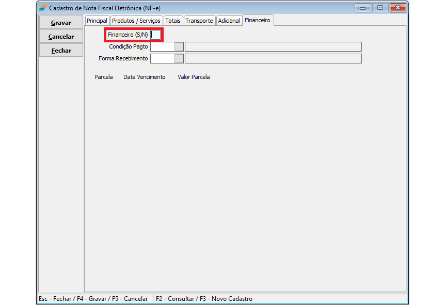
Task: Click the Data Vencimento column header
Action: pyautogui.click(x=145, y=77)
